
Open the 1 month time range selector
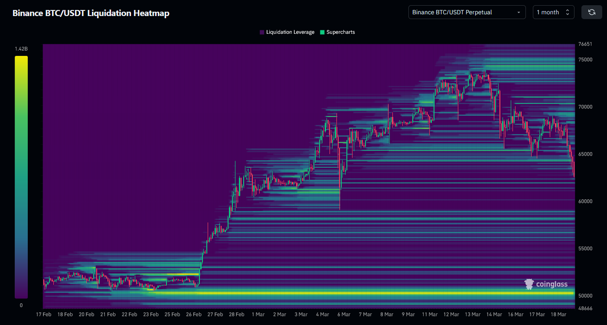click(x=554, y=12)
